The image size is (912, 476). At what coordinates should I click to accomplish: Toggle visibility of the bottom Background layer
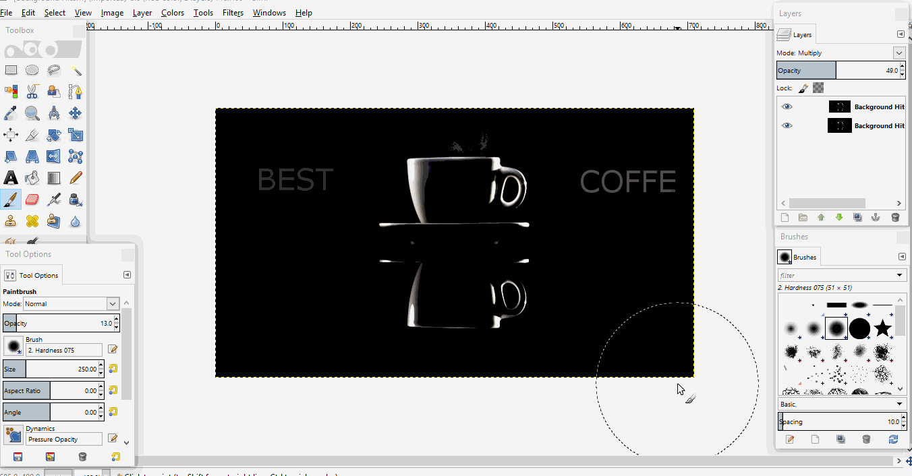787,125
